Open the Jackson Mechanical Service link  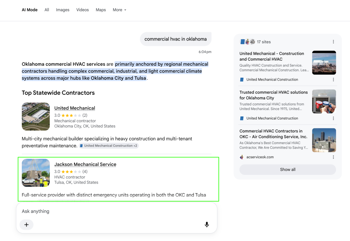click(85, 164)
